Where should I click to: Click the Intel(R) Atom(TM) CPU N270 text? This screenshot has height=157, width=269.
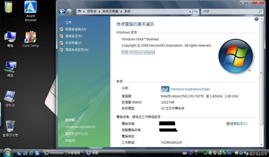click(x=182, y=96)
